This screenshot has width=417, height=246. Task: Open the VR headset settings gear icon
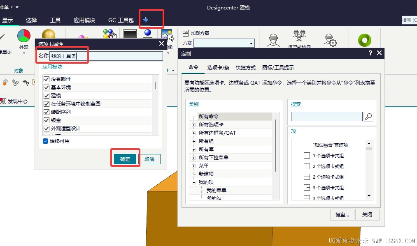point(330,40)
